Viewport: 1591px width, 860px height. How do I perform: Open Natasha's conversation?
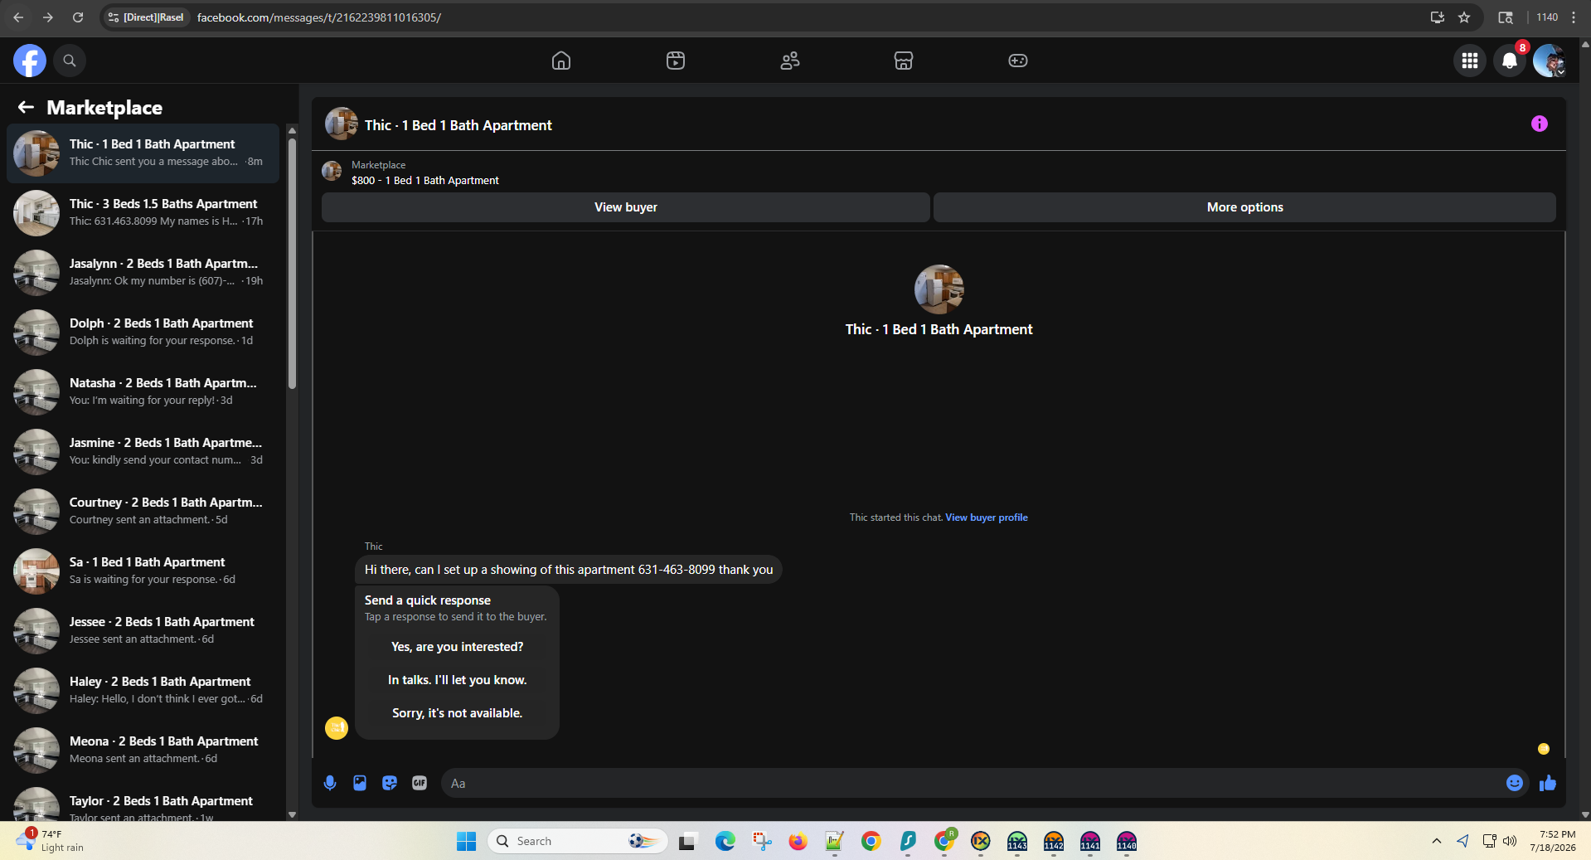143,392
